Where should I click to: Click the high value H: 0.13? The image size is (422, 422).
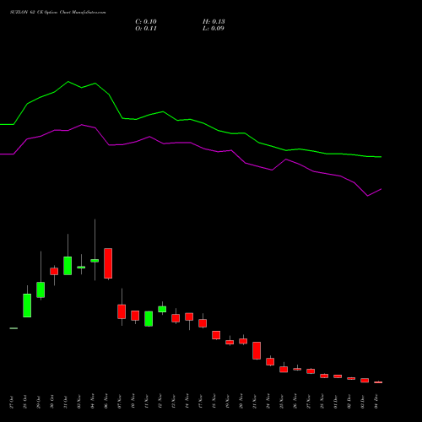point(214,22)
